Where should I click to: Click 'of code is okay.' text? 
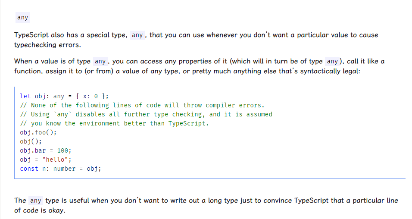click(40, 210)
